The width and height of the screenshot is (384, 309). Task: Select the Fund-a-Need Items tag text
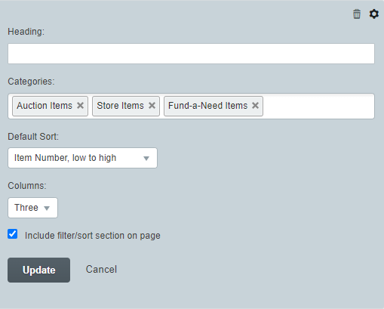coord(208,106)
